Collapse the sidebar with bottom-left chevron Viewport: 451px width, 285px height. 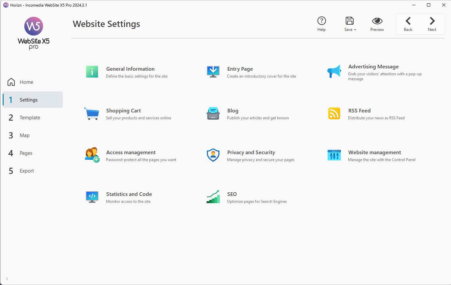point(7,279)
